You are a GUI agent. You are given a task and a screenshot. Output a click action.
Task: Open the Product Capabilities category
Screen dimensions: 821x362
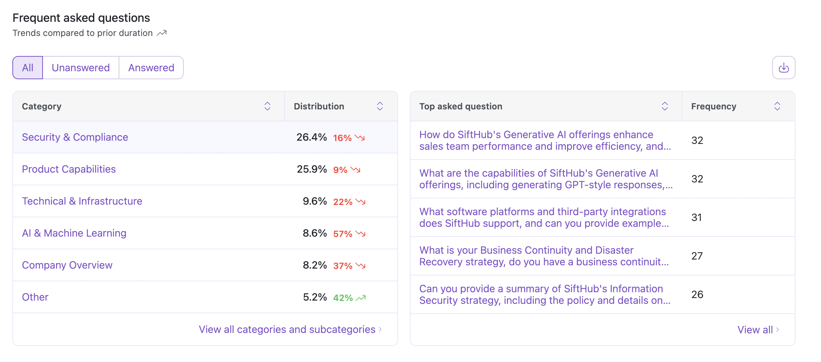tap(69, 169)
